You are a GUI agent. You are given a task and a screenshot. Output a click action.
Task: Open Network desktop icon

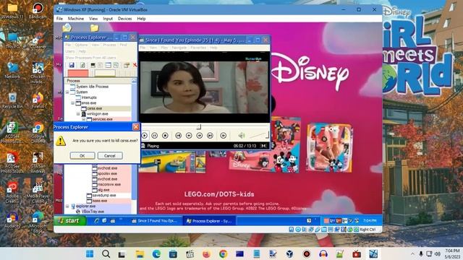coord(12,71)
